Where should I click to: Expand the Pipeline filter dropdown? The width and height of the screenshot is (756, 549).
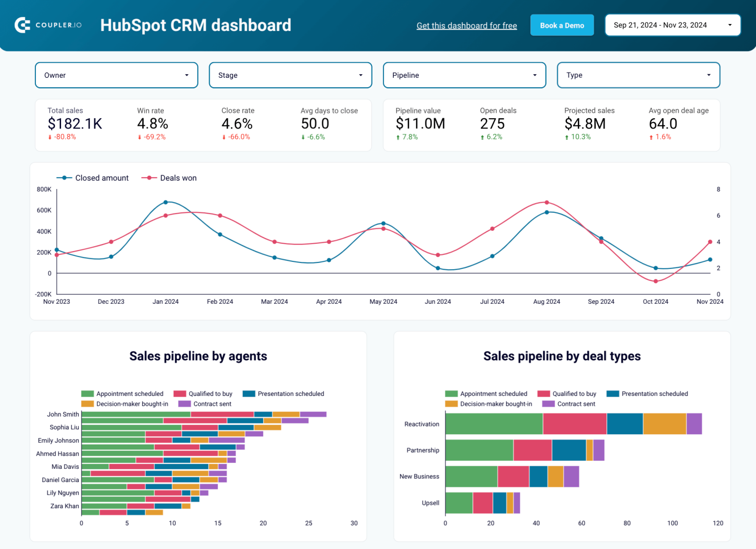click(464, 75)
